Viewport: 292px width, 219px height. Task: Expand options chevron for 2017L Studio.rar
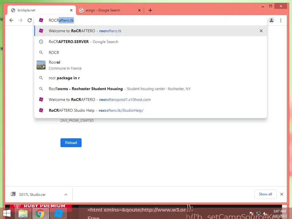coord(66,194)
